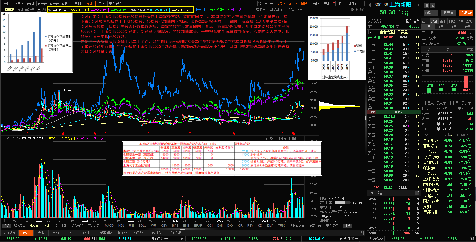
Task: Click 查看完整档买卖盘 link
Action: click(x=394, y=32)
